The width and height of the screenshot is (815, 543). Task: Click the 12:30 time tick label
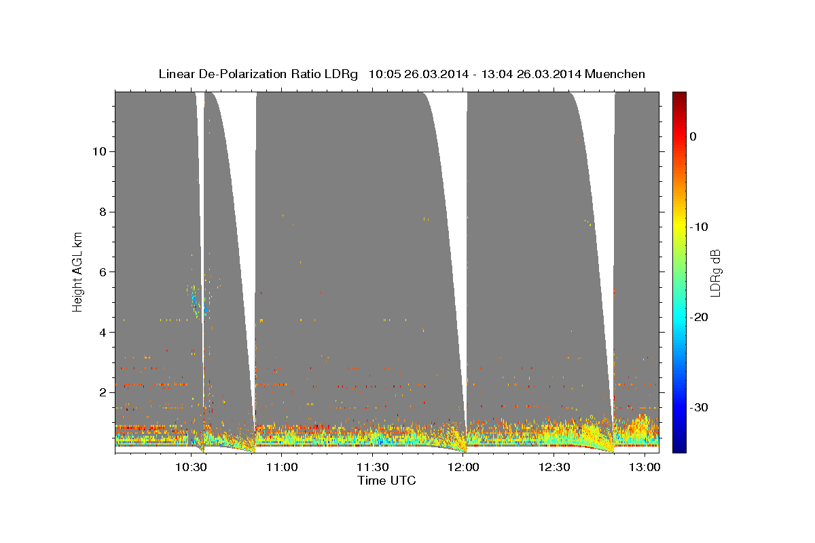coord(554,467)
